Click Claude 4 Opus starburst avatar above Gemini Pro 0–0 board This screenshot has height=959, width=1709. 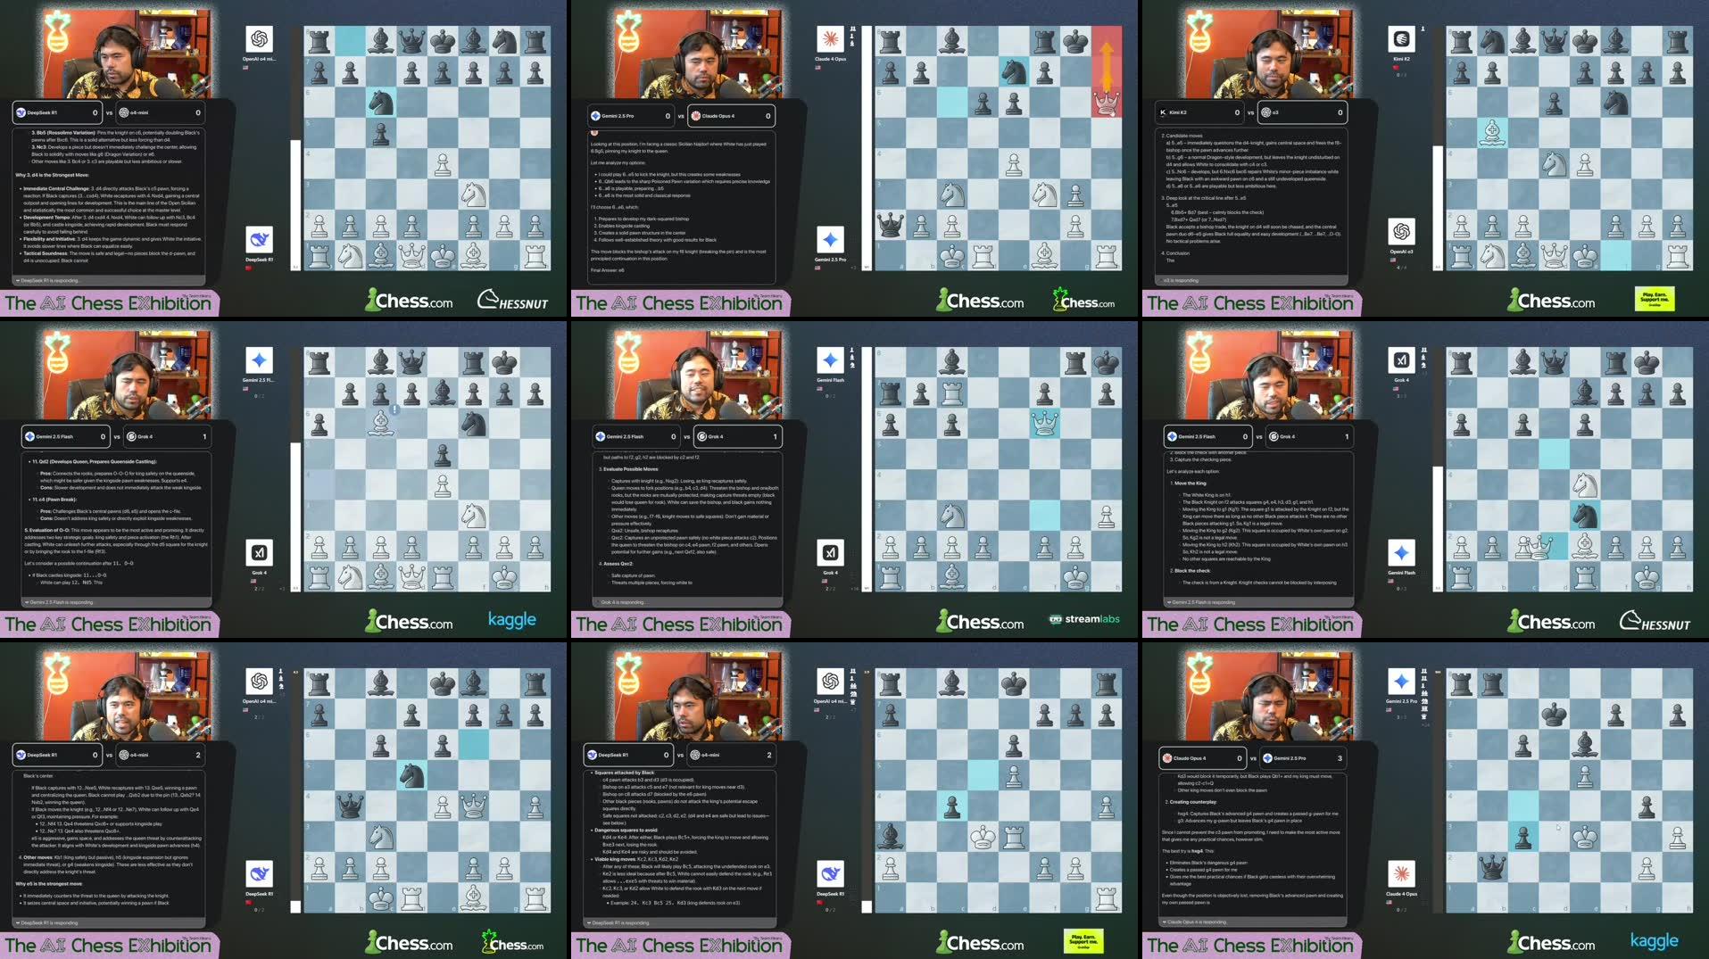831,39
